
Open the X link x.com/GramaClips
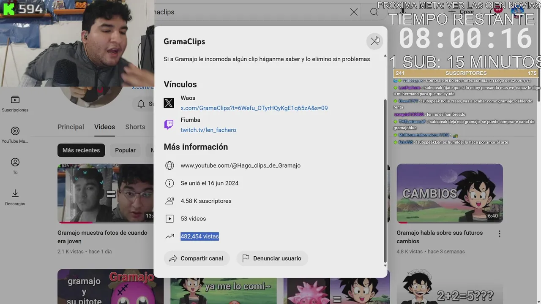click(254, 108)
